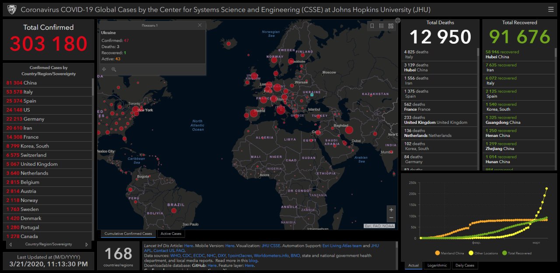Viewport: 560px width, 273px height.
Task: Open the hamburger menu at top right
Action: coord(551,10)
